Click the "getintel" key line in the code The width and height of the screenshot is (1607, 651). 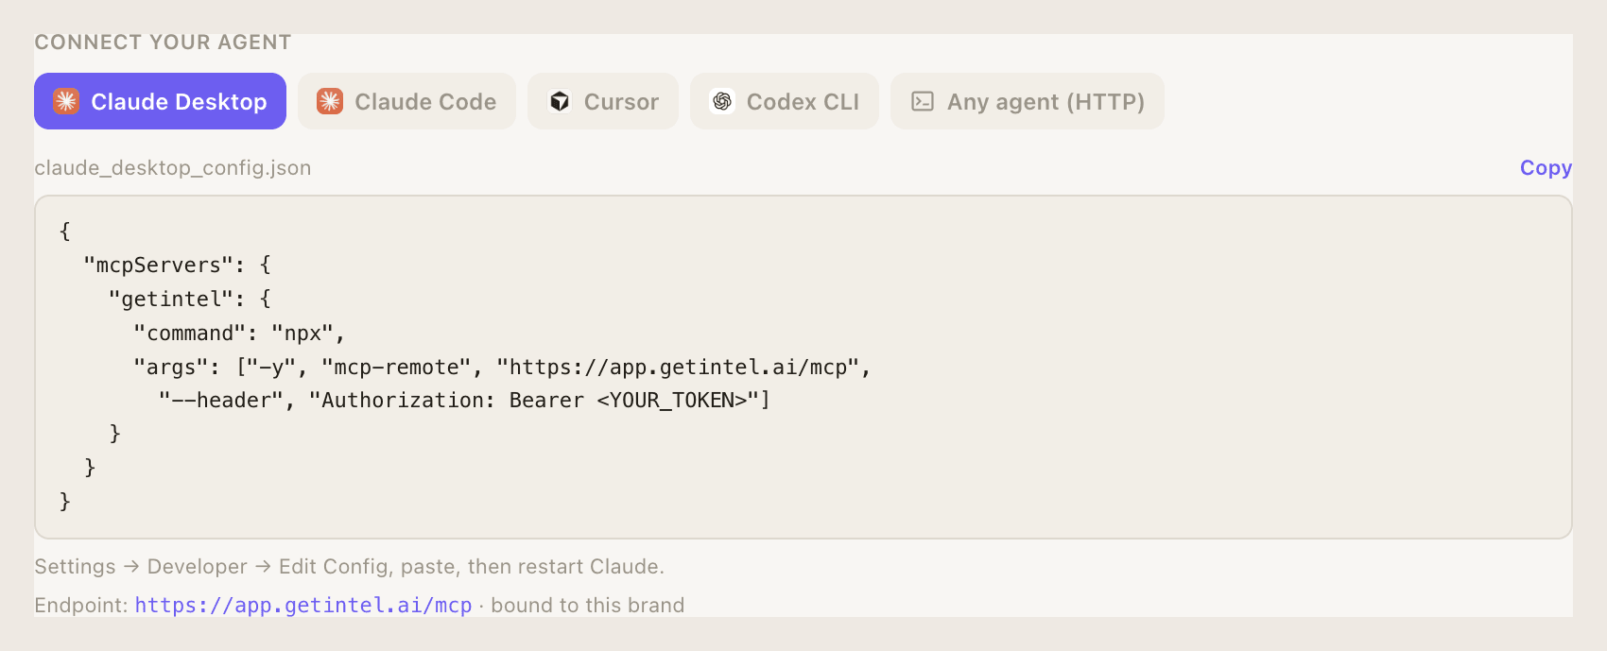[190, 299]
